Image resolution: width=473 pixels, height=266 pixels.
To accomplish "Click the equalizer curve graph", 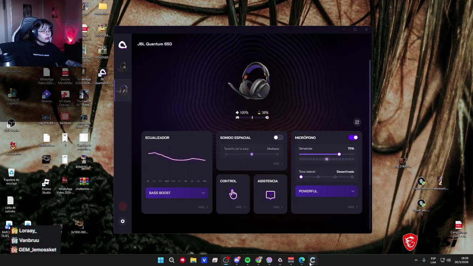I will click(177, 157).
